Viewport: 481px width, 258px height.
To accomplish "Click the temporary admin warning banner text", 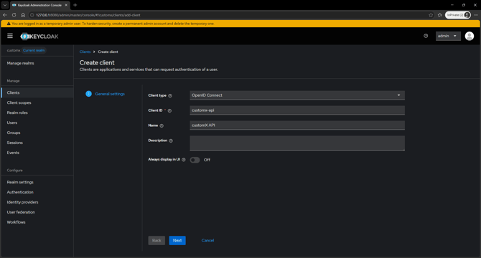I will click(113, 24).
